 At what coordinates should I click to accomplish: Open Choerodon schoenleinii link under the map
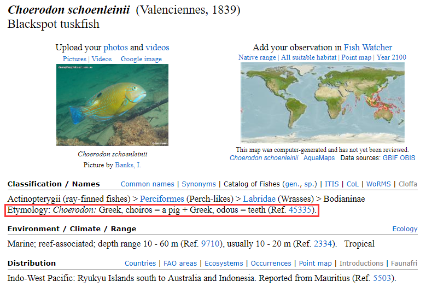point(264,158)
